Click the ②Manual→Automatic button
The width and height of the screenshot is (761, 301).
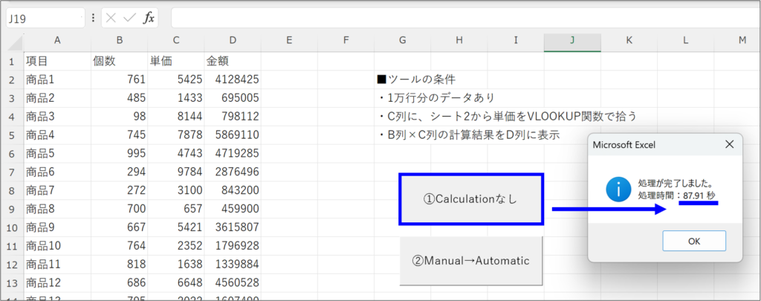(470, 261)
